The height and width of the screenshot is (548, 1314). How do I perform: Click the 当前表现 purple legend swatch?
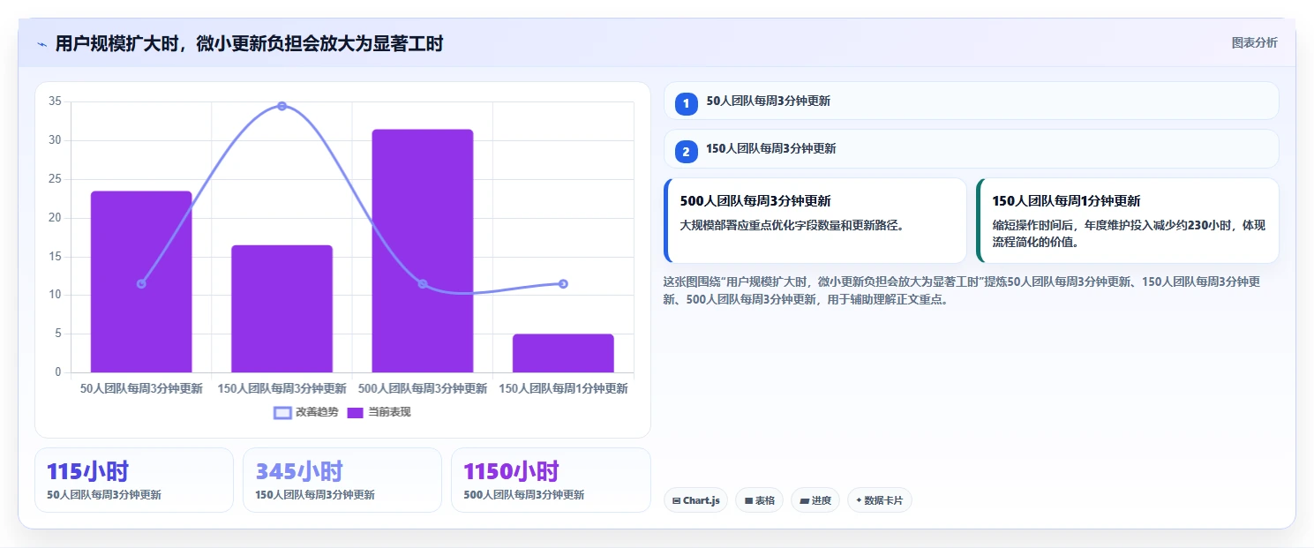(x=356, y=412)
